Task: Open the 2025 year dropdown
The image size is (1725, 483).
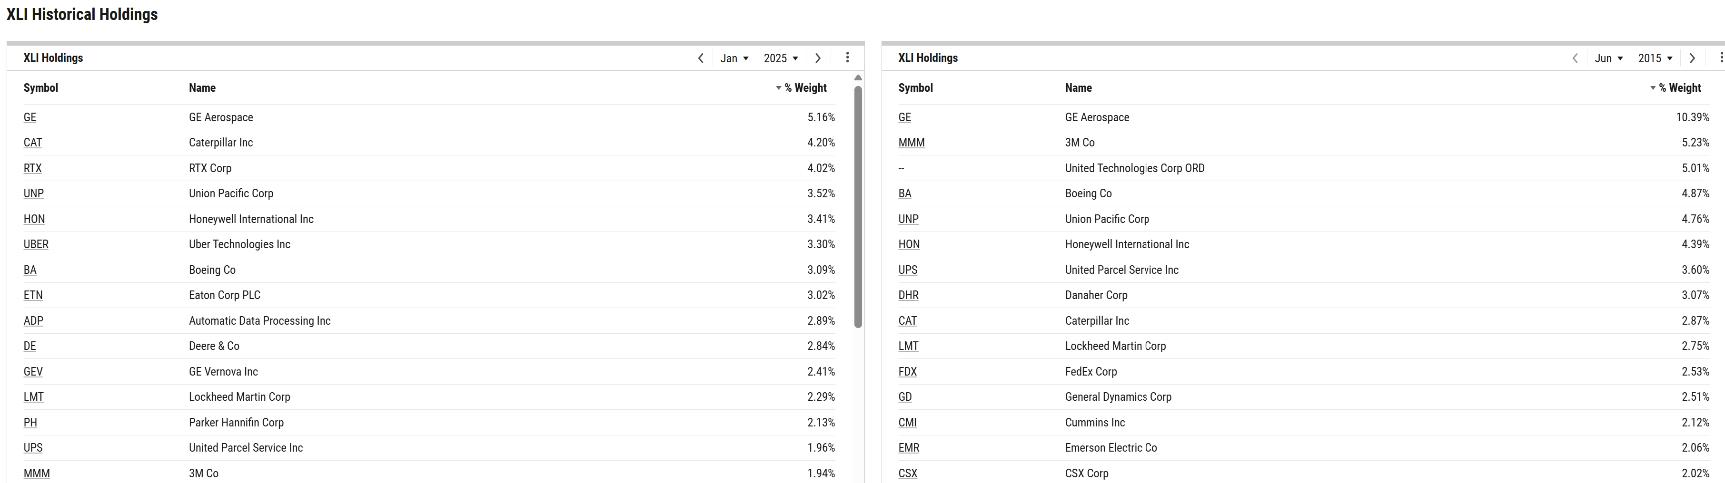Action: click(x=781, y=58)
